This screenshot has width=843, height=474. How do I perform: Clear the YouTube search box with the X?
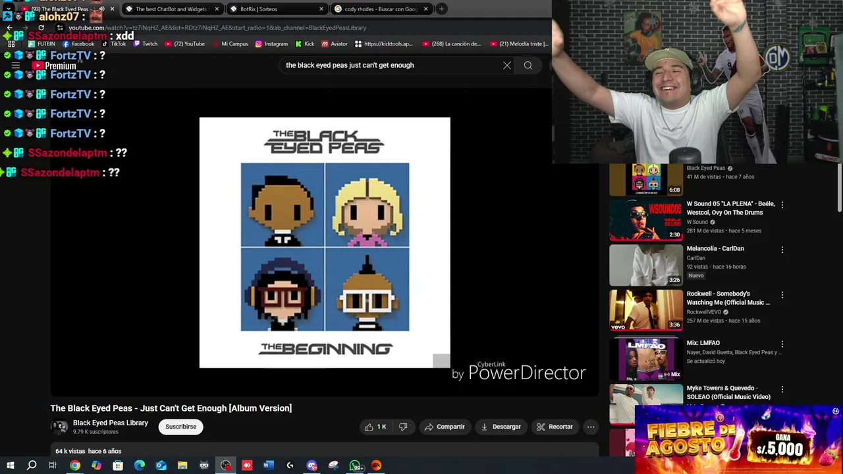coord(507,65)
